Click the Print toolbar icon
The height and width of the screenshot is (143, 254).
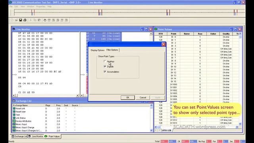tap(25, 20)
